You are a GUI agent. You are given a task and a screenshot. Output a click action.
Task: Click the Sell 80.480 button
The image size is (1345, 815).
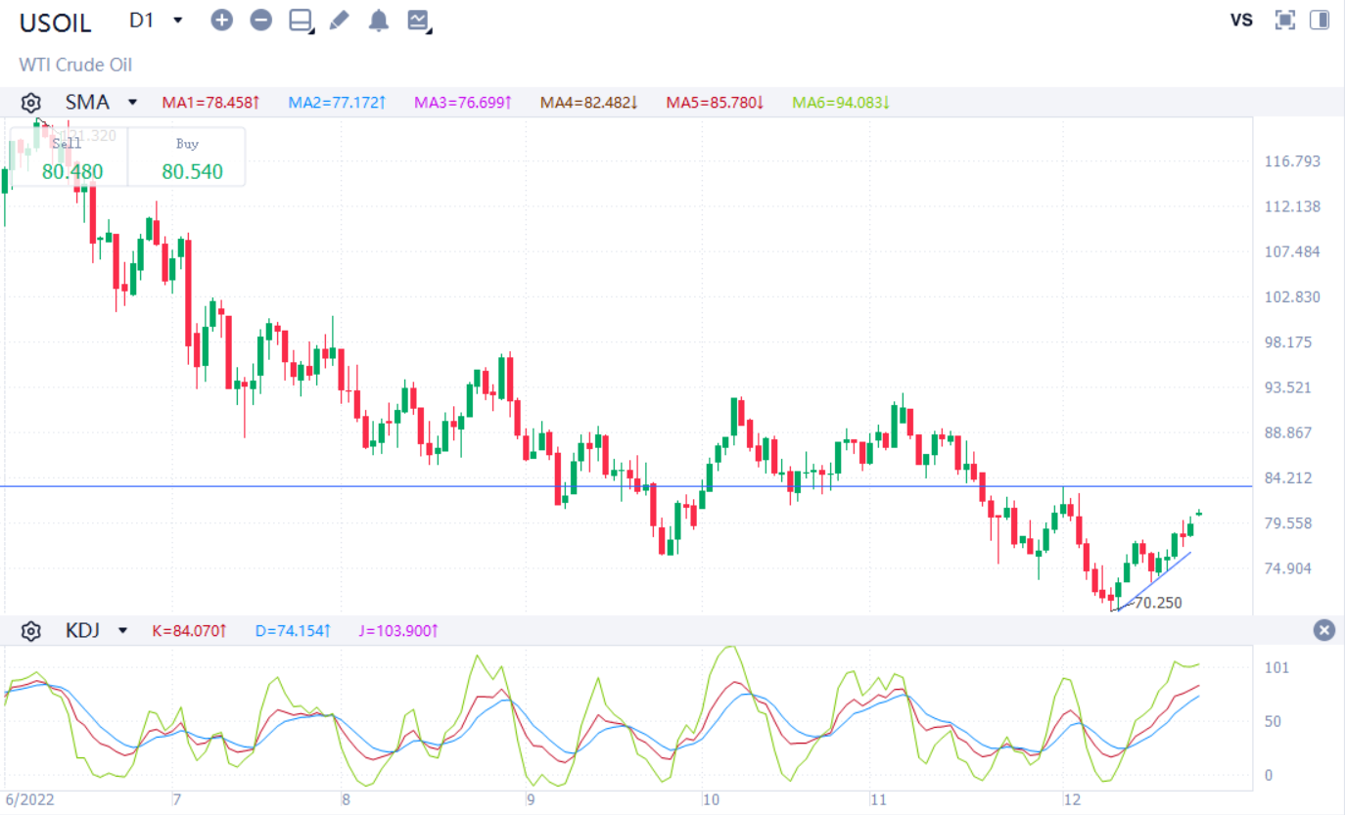68,159
